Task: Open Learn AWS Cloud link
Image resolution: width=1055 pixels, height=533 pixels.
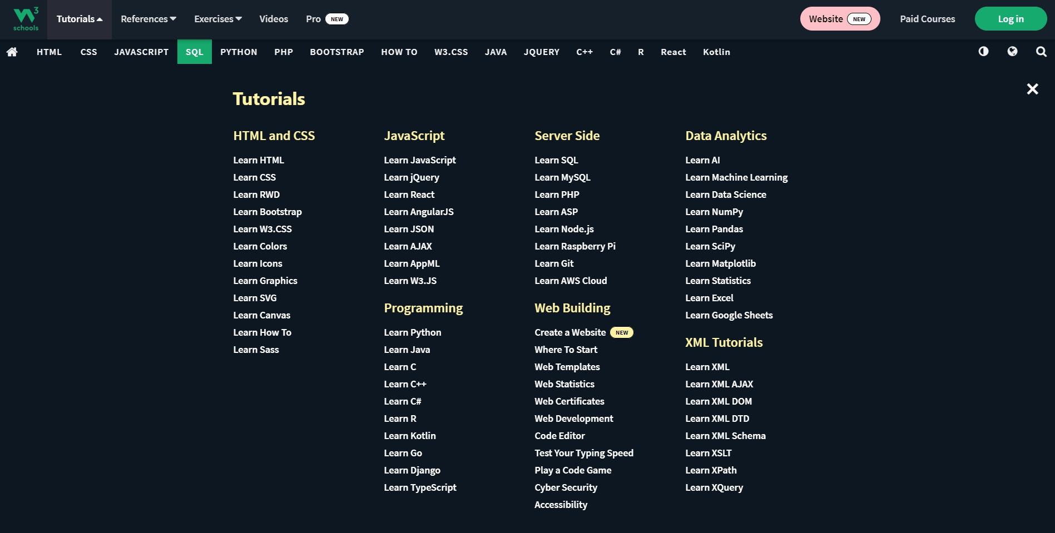Action: tap(571, 281)
